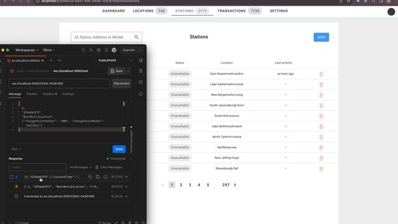Open the All Messages filter dropdown

pos(80,167)
